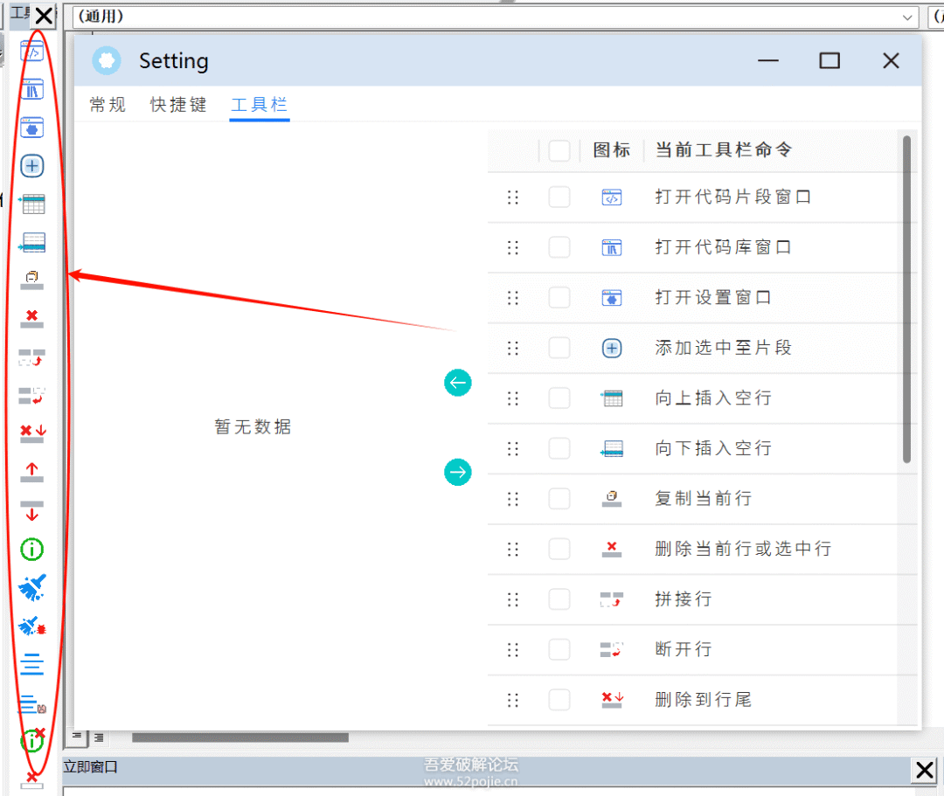The width and height of the screenshot is (944, 796).
Task: Expand the (通用) dropdown at top
Action: (907, 17)
